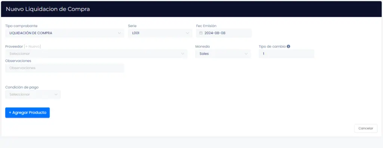The height and width of the screenshot is (148, 383).
Task: Click the Condición de pago label
Action: point(22,87)
